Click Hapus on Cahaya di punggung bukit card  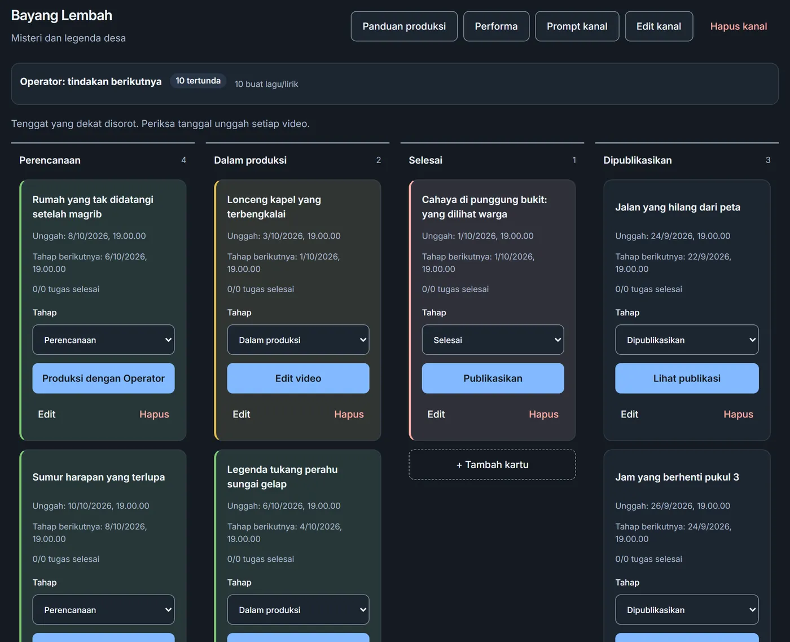click(543, 414)
